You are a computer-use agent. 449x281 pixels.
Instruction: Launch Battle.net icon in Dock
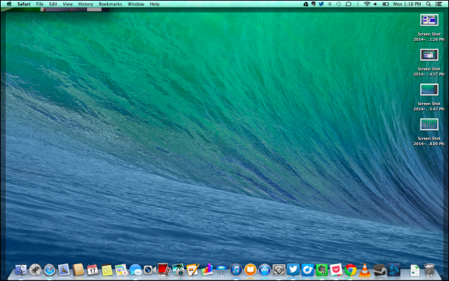[394, 270]
